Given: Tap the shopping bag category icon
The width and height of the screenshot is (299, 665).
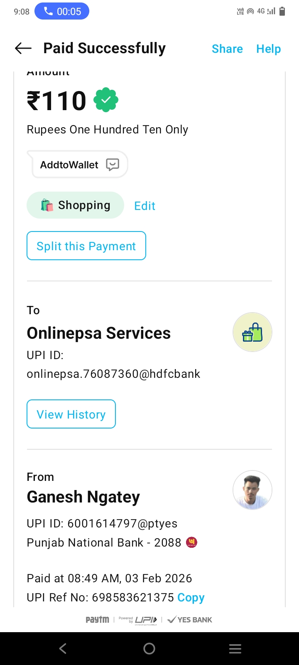Looking at the screenshot, I should coord(47,205).
